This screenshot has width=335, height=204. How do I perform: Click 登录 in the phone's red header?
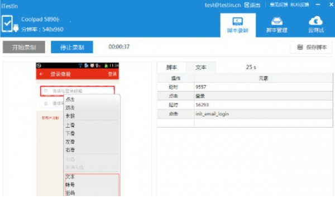pyautogui.click(x=112, y=74)
